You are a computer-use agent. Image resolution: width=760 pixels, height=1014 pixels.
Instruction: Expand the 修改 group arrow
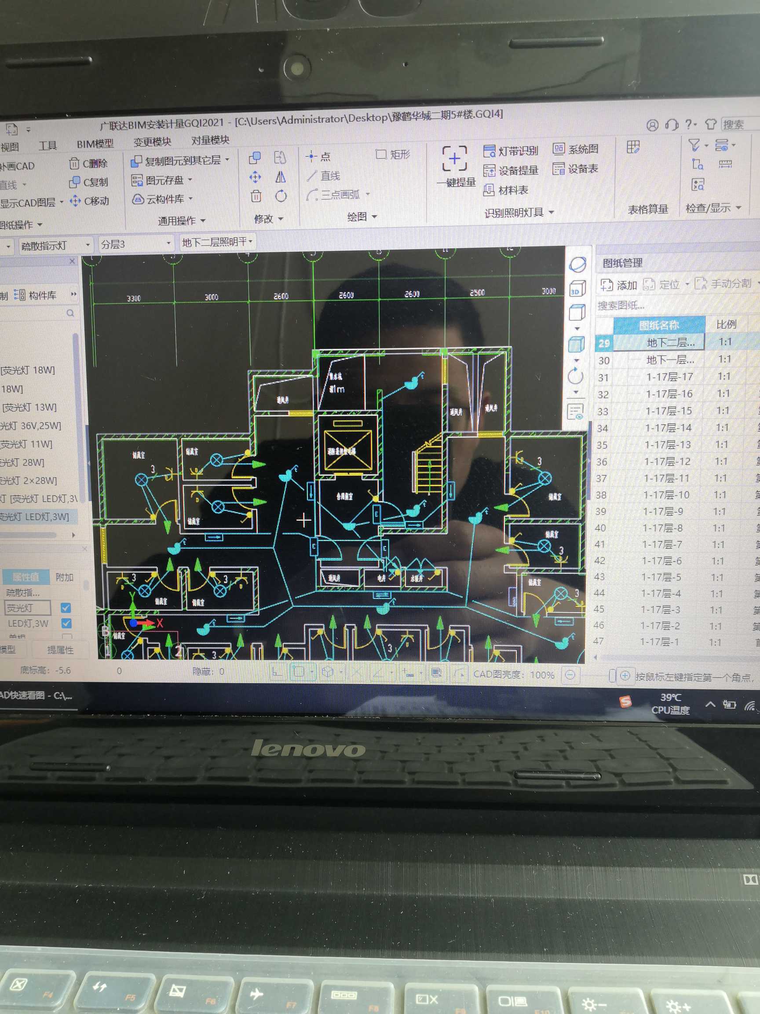(280, 219)
